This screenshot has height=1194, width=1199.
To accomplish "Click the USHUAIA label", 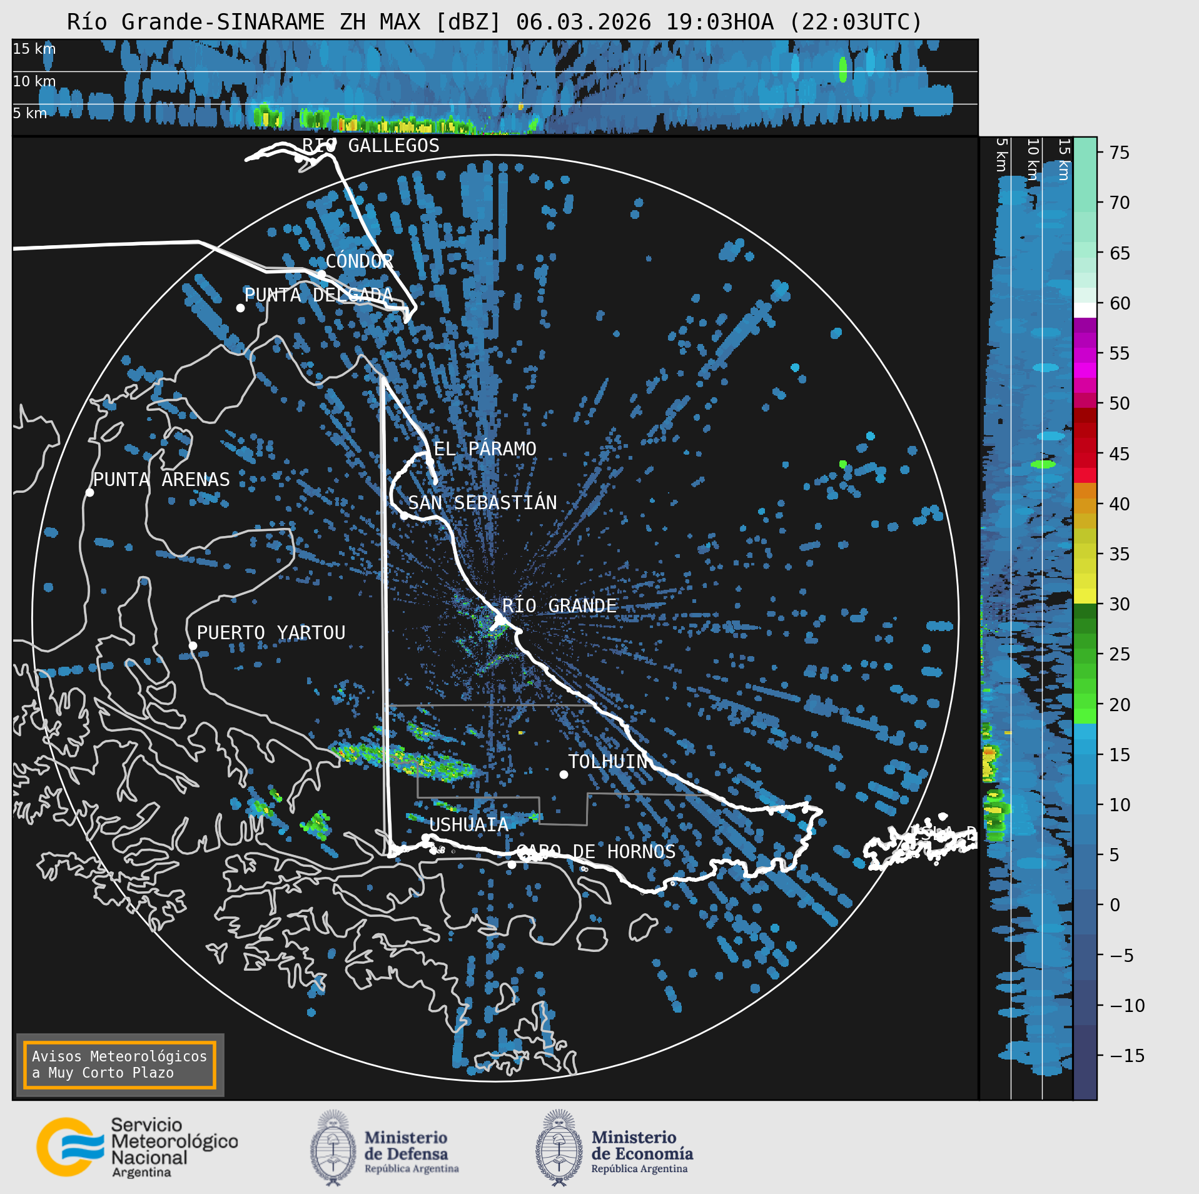I will tap(469, 825).
